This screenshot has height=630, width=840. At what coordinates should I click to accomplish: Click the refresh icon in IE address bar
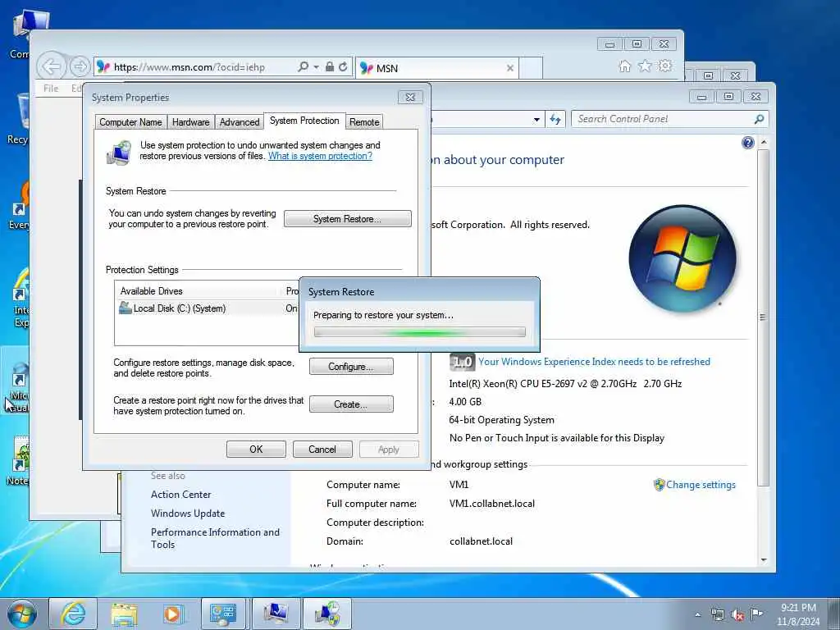point(344,67)
